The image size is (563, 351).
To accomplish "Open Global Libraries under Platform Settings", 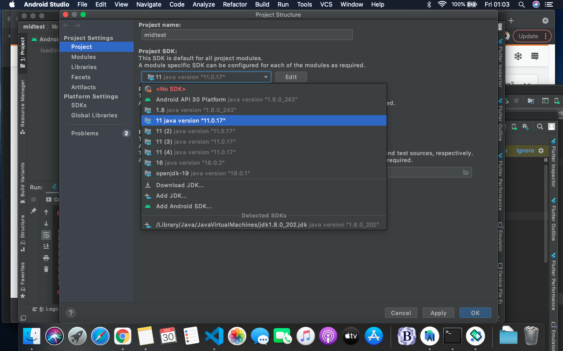I will click(x=94, y=115).
